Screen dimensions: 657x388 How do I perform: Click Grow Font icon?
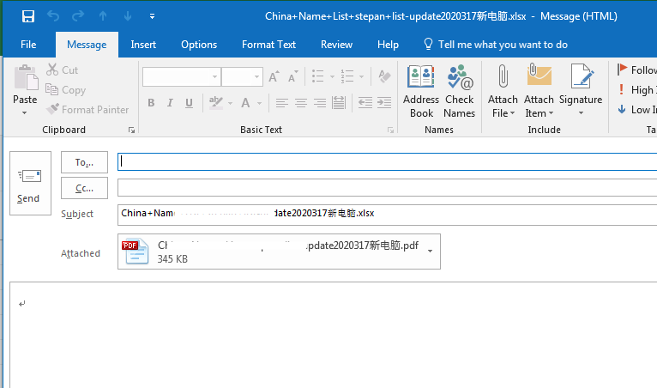click(x=274, y=76)
